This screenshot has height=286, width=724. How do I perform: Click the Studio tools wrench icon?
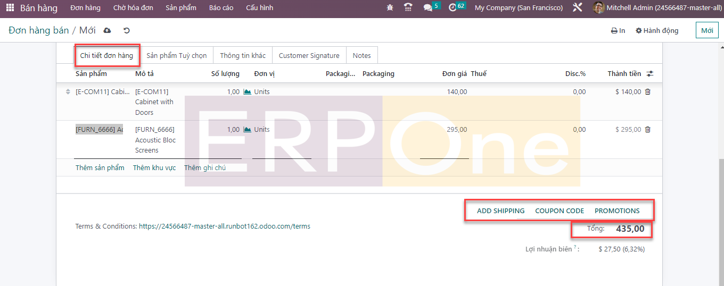578,8
